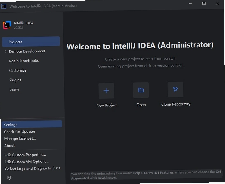Click 'Create a new project to start from scratch.'
The height and width of the screenshot is (184, 225).
[x=140, y=59]
